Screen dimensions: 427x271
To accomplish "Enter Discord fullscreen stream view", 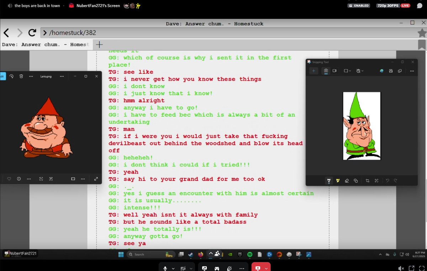I will 422,268.
